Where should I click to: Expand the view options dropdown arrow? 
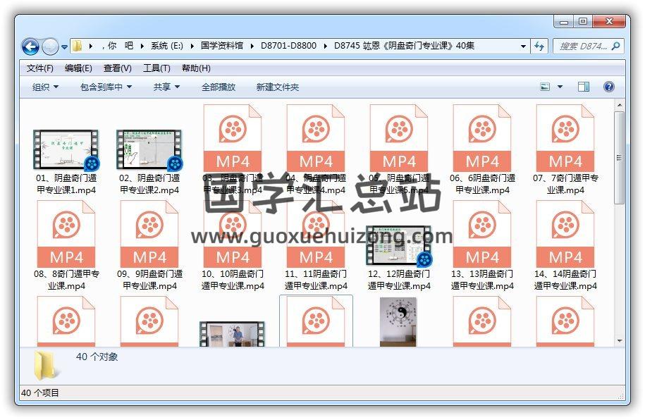(560, 87)
